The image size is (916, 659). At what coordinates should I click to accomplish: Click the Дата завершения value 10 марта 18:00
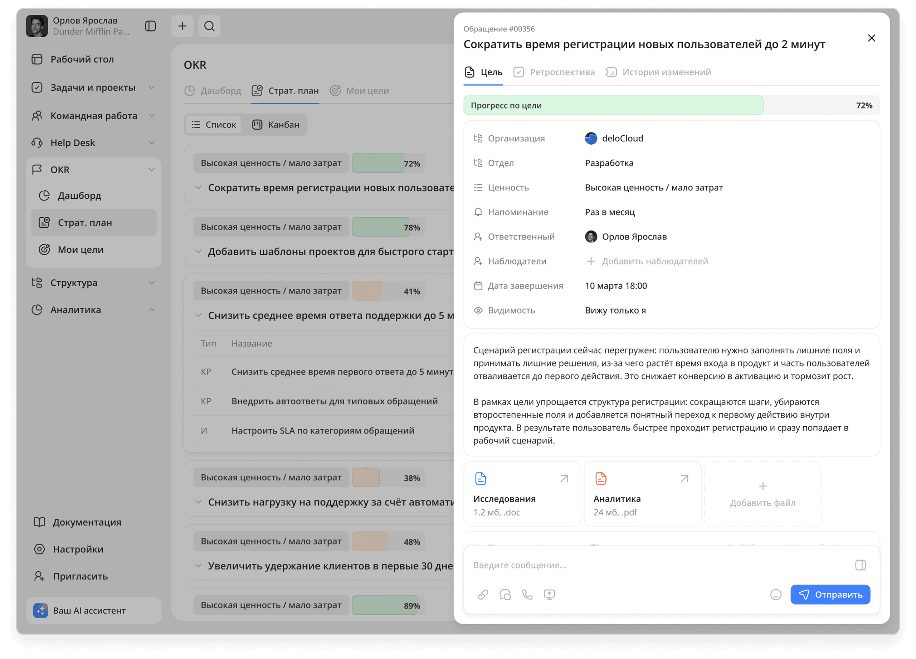[x=615, y=286]
